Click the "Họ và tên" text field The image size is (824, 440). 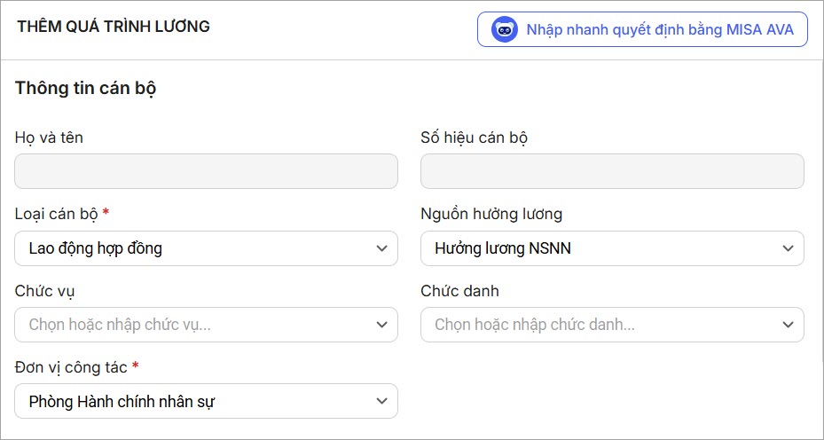(206, 171)
